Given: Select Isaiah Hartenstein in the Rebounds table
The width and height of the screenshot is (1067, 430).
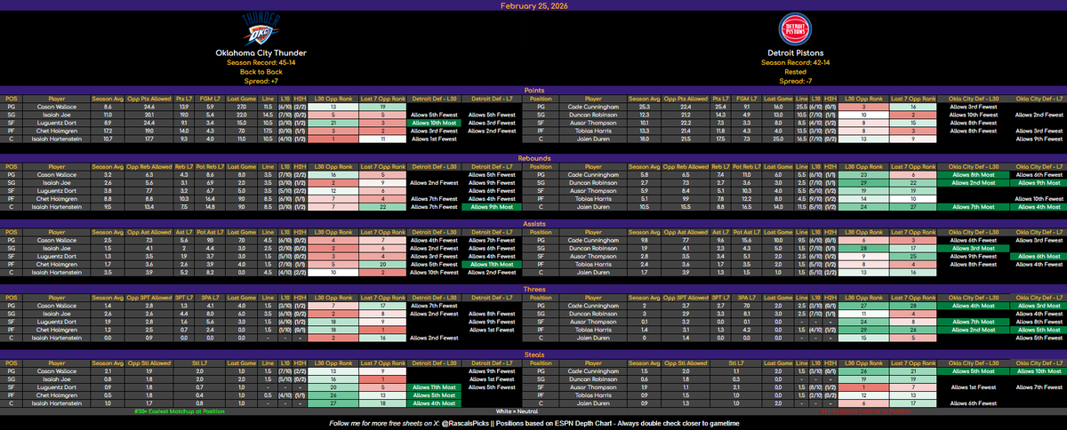Looking at the screenshot, I should click(55, 206).
